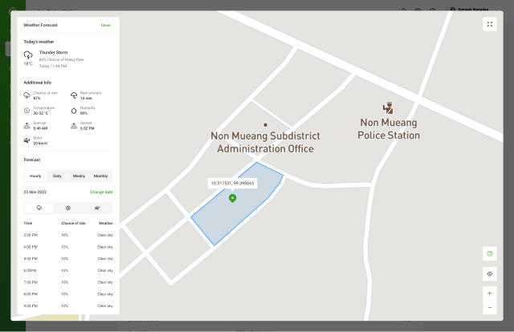This screenshot has height=332, width=514.
Task: Click the 3:00 PM time cell
Action: click(31, 235)
